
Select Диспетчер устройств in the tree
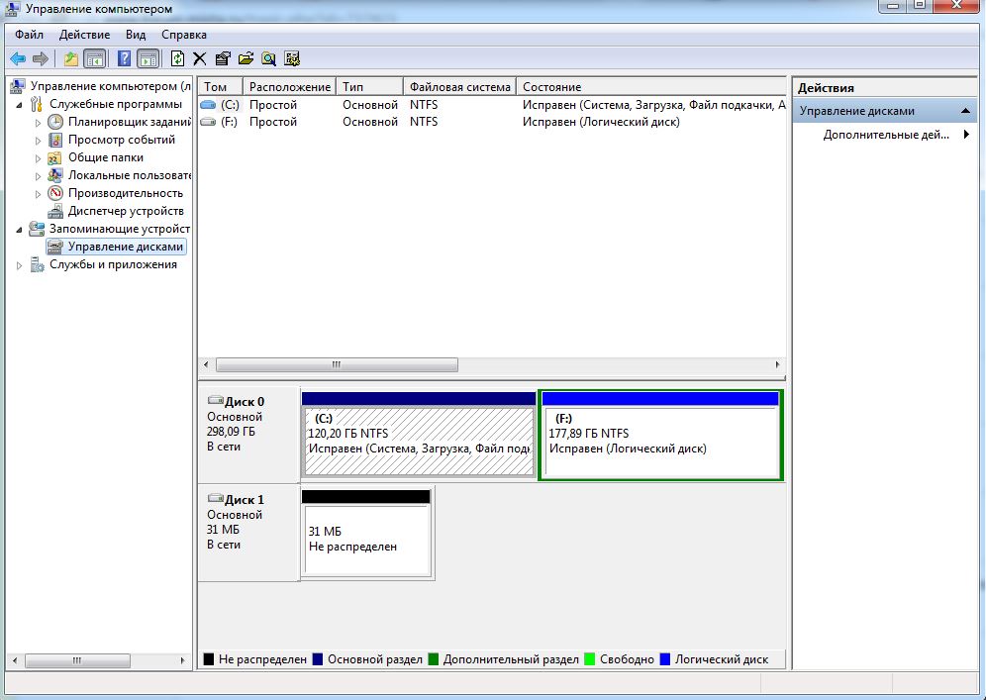pyautogui.click(x=126, y=211)
